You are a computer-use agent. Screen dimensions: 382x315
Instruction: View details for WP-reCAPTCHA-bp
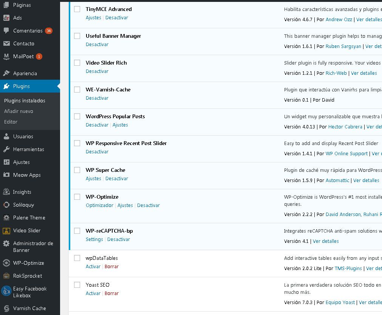(326, 241)
